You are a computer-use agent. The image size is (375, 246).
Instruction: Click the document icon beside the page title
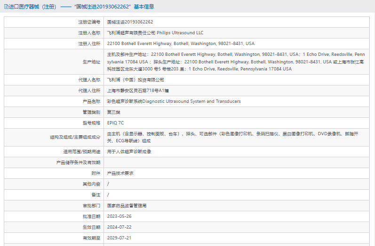tap(6, 7)
